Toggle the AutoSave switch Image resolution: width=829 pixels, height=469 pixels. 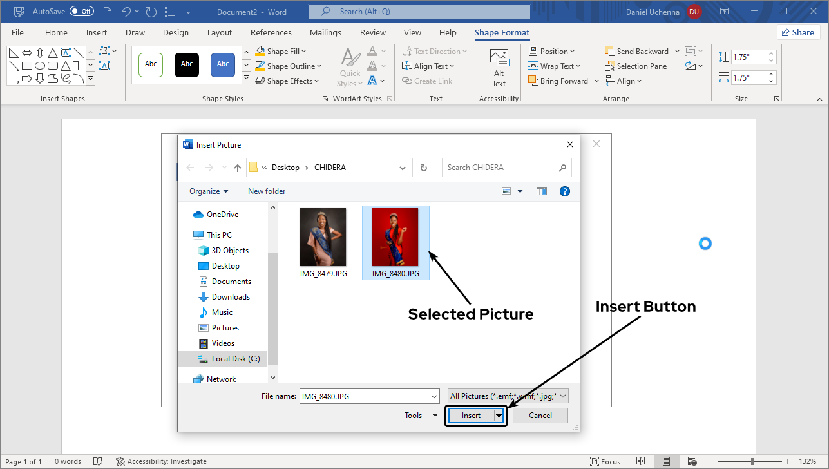click(x=81, y=12)
